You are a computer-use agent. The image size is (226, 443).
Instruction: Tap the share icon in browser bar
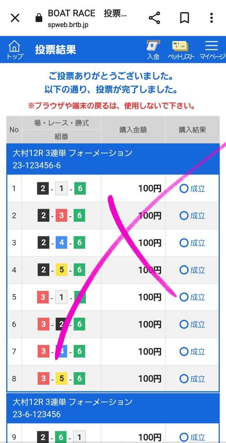pos(154,18)
